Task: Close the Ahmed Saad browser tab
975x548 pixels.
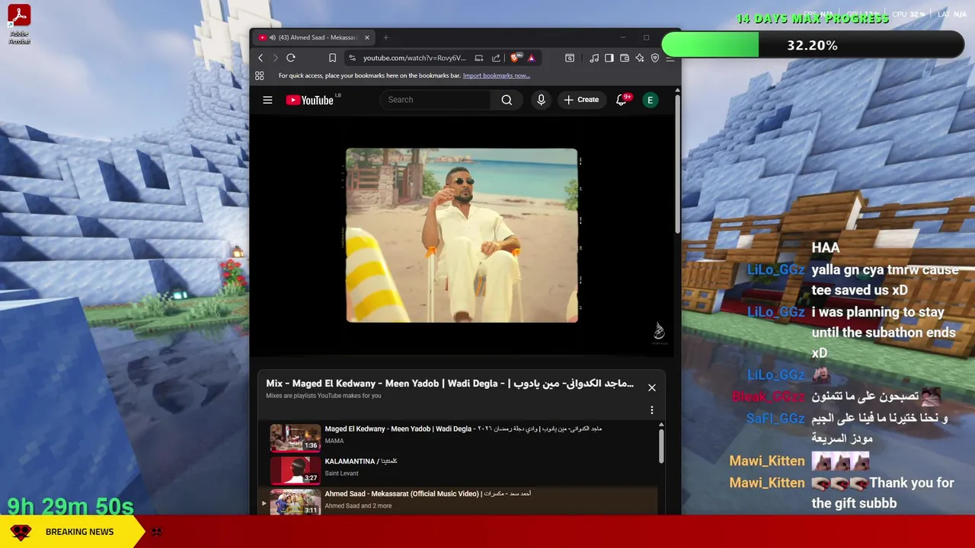Action: click(366, 37)
